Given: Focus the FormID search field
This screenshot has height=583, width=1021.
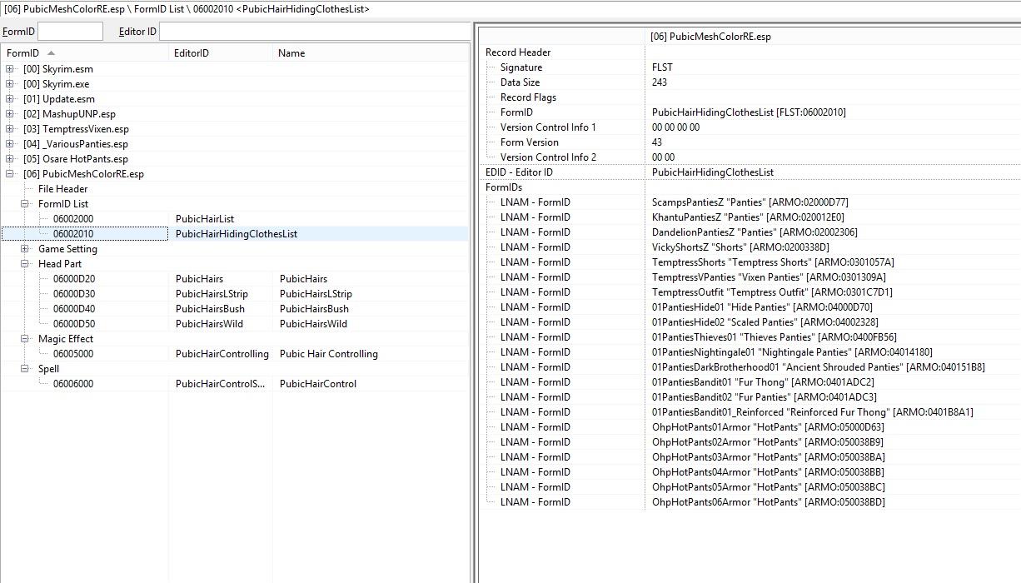Looking at the screenshot, I should click(x=70, y=32).
